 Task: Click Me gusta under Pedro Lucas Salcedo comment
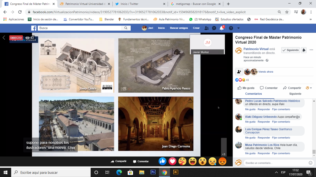250,109
